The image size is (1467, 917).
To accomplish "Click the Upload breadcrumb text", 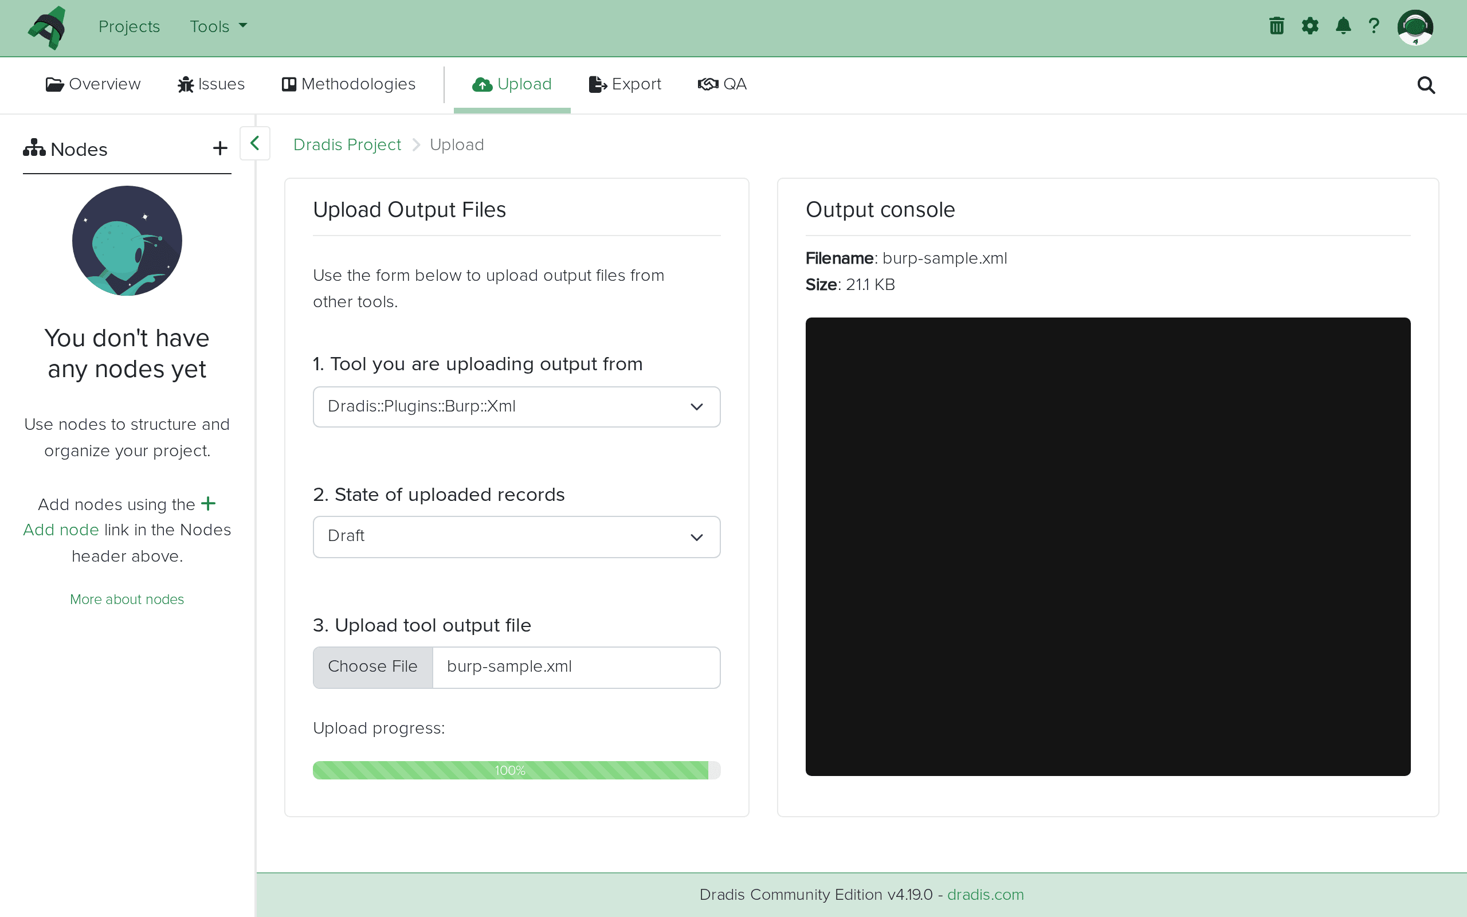I will click(x=457, y=145).
